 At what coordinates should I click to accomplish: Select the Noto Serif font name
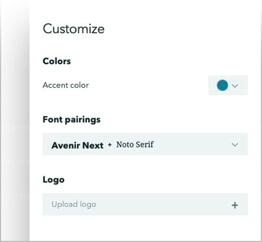click(135, 145)
